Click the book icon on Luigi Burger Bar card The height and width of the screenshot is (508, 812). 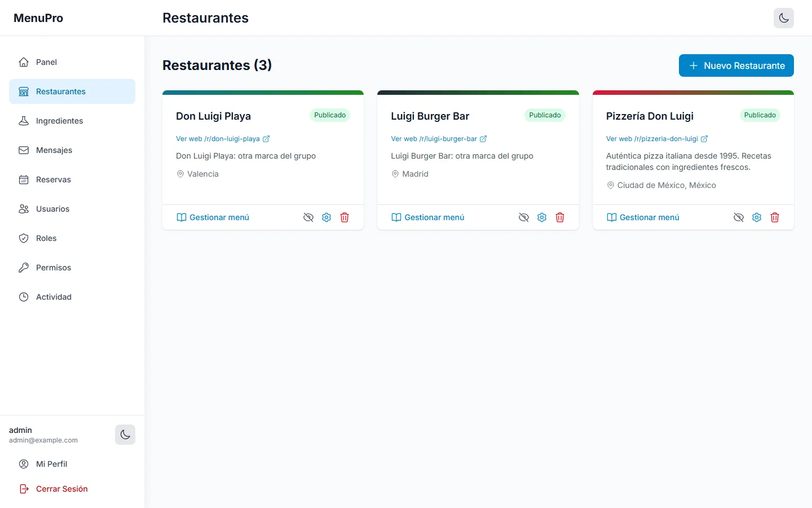[396, 217]
